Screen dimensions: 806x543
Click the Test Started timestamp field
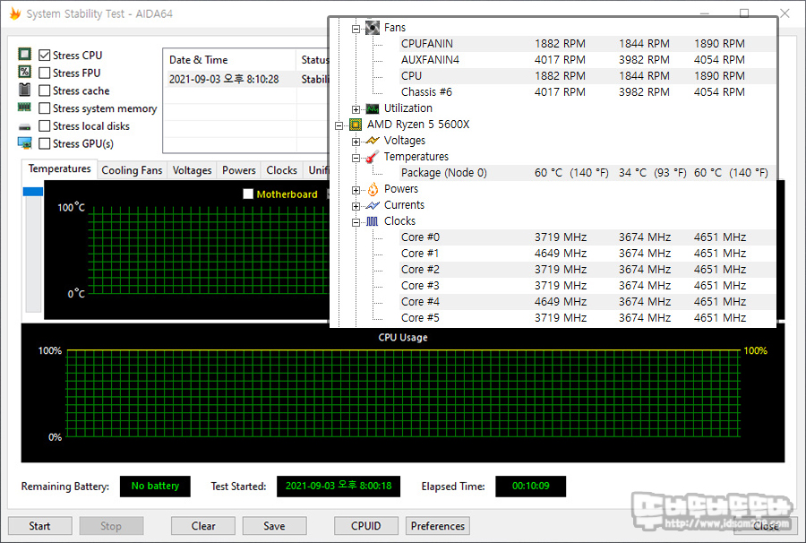point(339,486)
